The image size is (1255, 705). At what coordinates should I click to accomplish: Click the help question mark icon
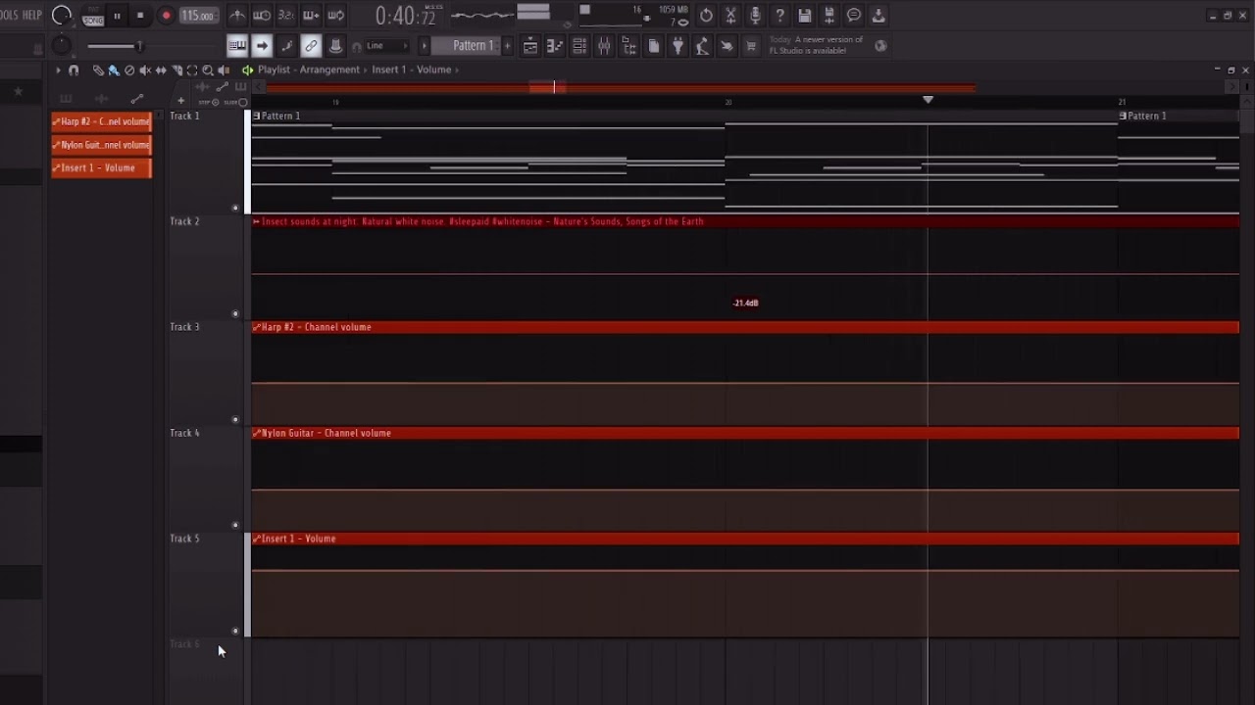click(x=779, y=15)
